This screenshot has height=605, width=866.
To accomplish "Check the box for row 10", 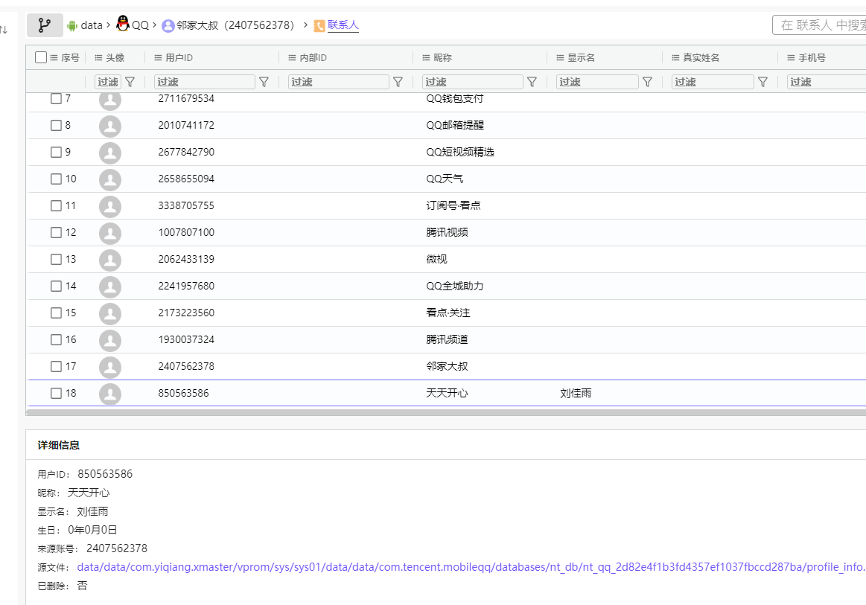I will (56, 179).
